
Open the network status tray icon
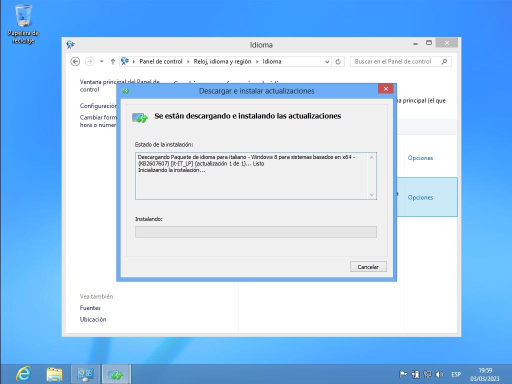[x=427, y=374]
